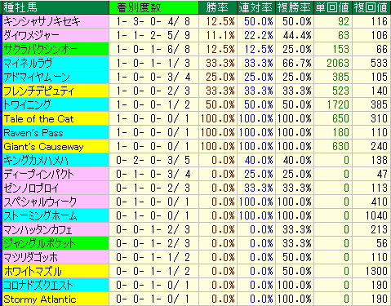Click the 複勝率 column header
The image size is (391, 306).
[295, 7]
